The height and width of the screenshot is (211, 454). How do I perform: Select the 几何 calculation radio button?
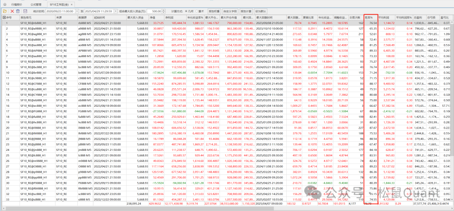pyautogui.click(x=185, y=11)
